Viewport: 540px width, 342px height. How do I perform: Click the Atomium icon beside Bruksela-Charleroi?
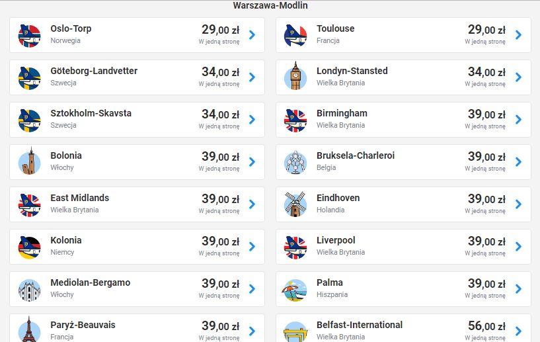(x=295, y=162)
